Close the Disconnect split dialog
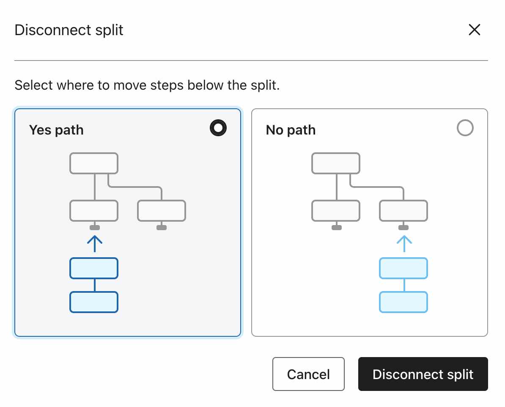The width and height of the screenshot is (505, 407). 475,30
